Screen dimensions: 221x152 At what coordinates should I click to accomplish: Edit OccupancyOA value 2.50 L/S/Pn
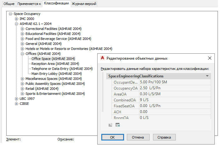pos(175,88)
